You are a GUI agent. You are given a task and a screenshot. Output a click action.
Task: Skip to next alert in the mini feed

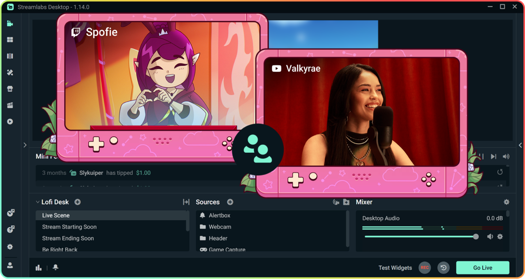pos(493,157)
